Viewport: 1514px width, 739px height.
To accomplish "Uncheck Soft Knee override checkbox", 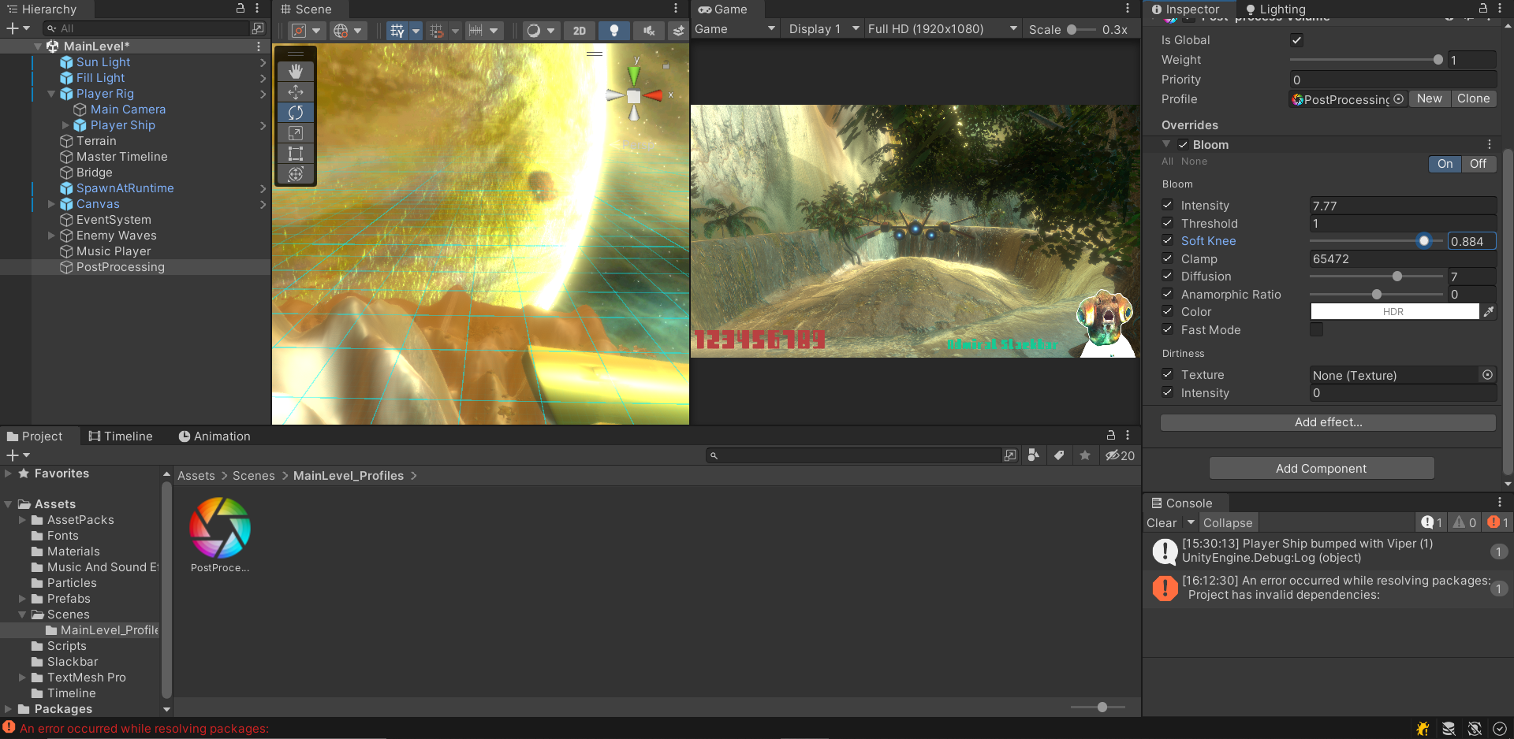I will point(1168,240).
